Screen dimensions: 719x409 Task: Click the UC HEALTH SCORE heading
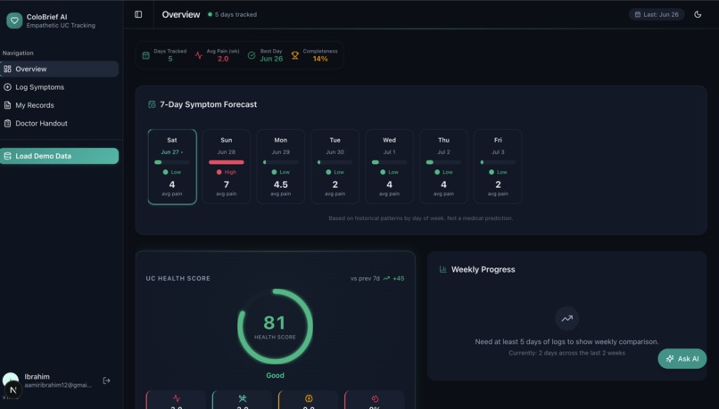pos(178,279)
